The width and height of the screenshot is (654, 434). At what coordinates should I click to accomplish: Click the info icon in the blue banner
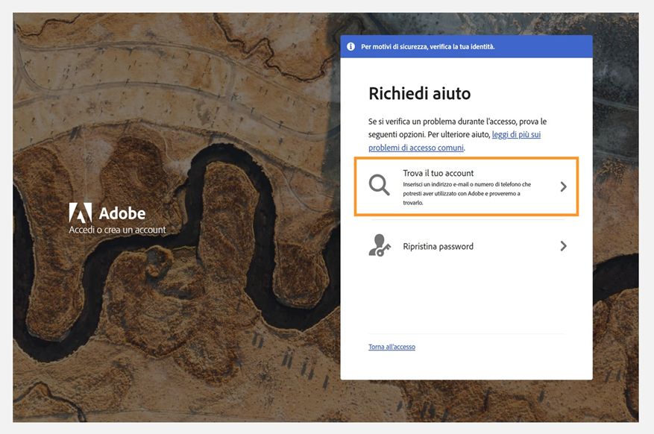pyautogui.click(x=350, y=46)
